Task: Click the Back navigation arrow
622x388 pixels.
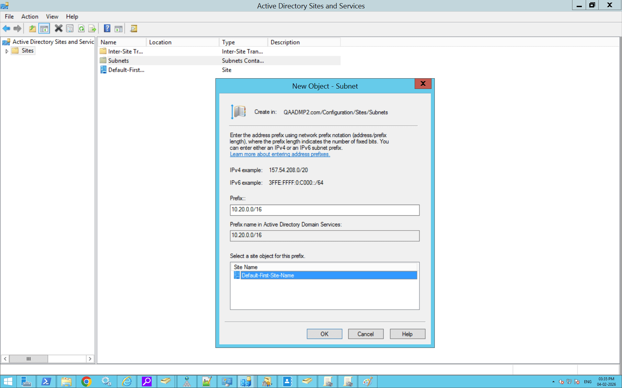Action: coord(6,28)
